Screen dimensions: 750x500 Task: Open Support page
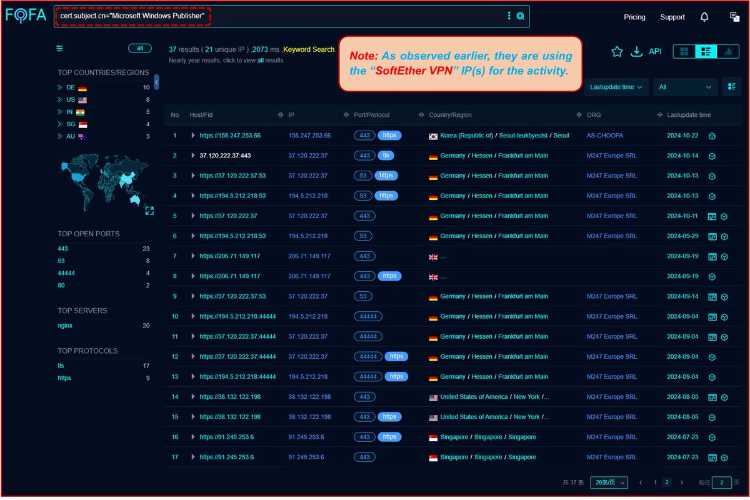[x=672, y=17]
